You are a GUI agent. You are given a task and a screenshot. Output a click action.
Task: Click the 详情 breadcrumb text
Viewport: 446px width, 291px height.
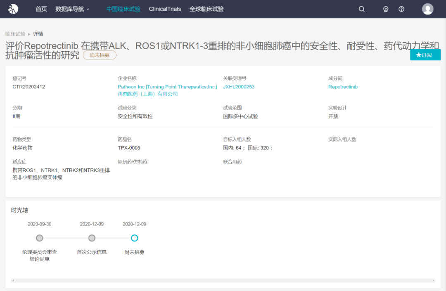(38, 34)
